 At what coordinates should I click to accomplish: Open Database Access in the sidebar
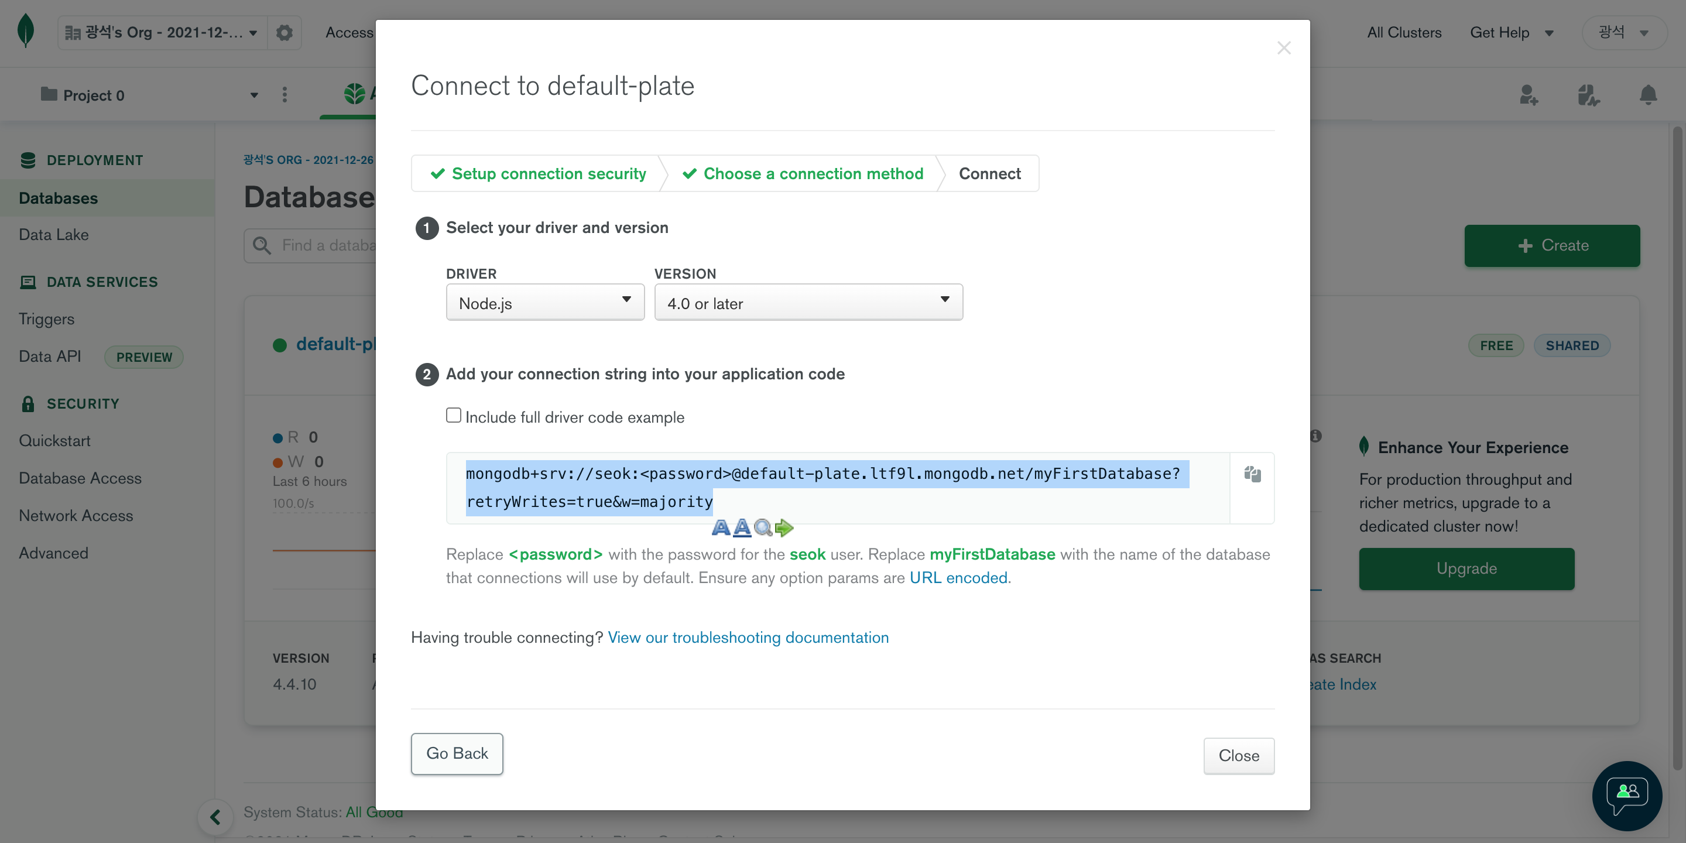tap(80, 478)
